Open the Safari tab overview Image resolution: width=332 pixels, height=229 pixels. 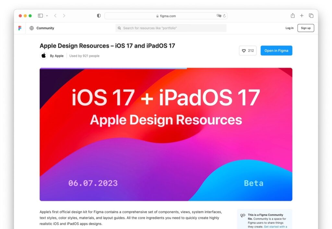pyautogui.click(x=311, y=15)
